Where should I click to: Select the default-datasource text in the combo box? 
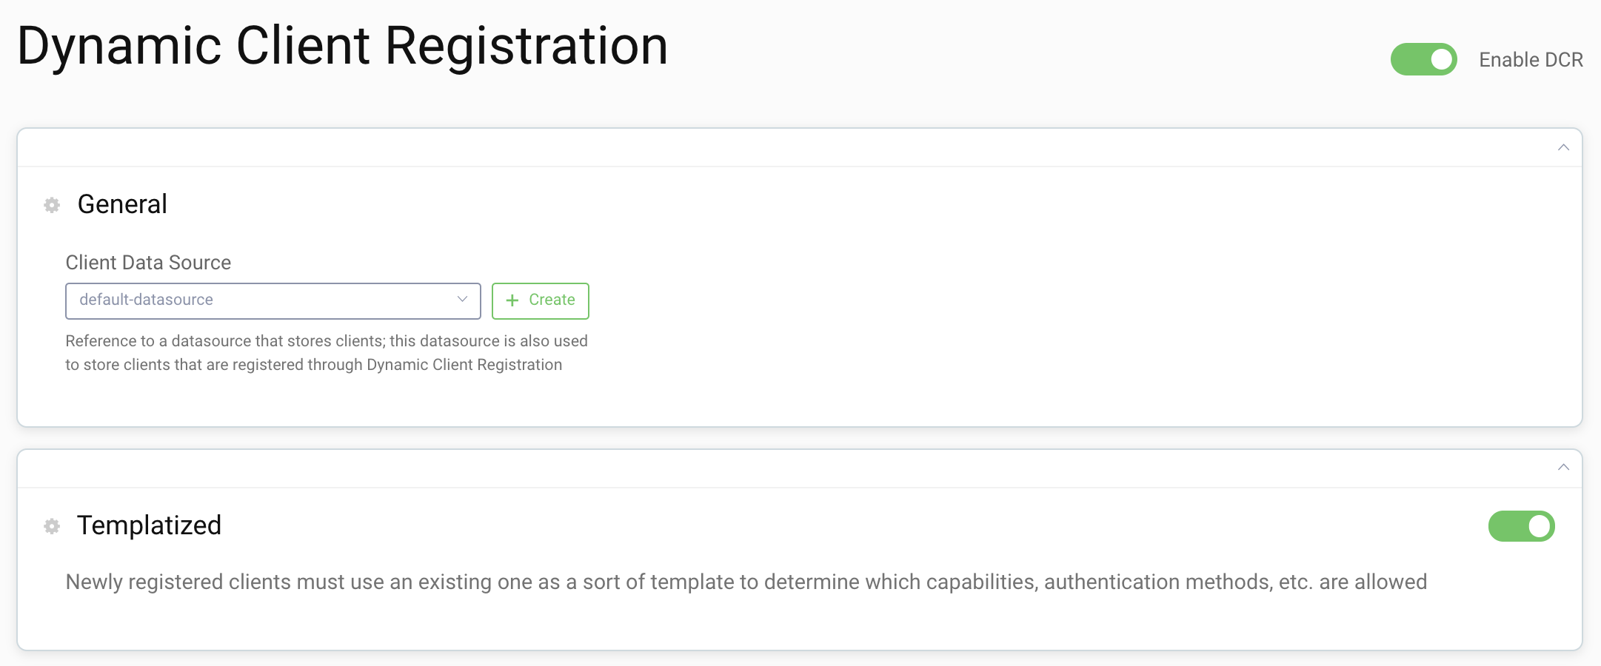pos(147,300)
